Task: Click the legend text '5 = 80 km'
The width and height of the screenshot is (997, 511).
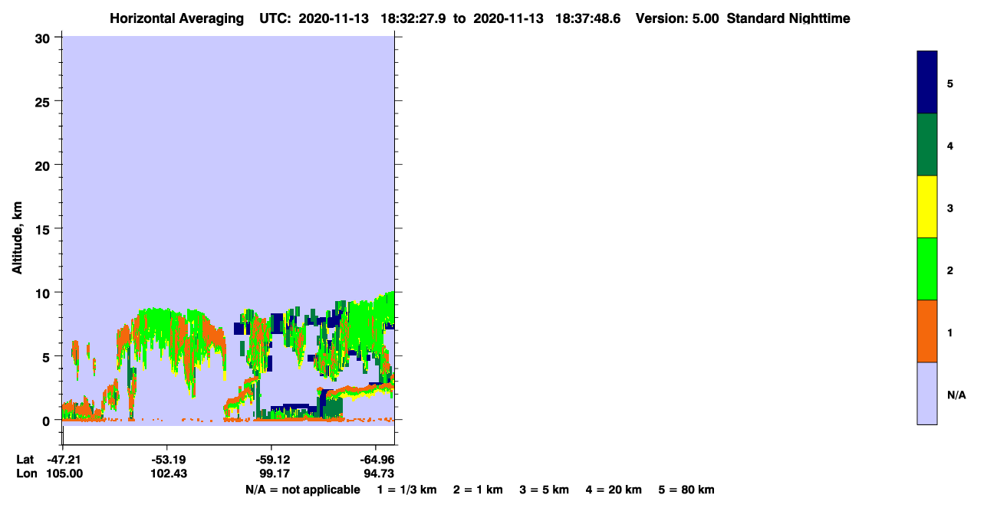Action: coord(686,490)
